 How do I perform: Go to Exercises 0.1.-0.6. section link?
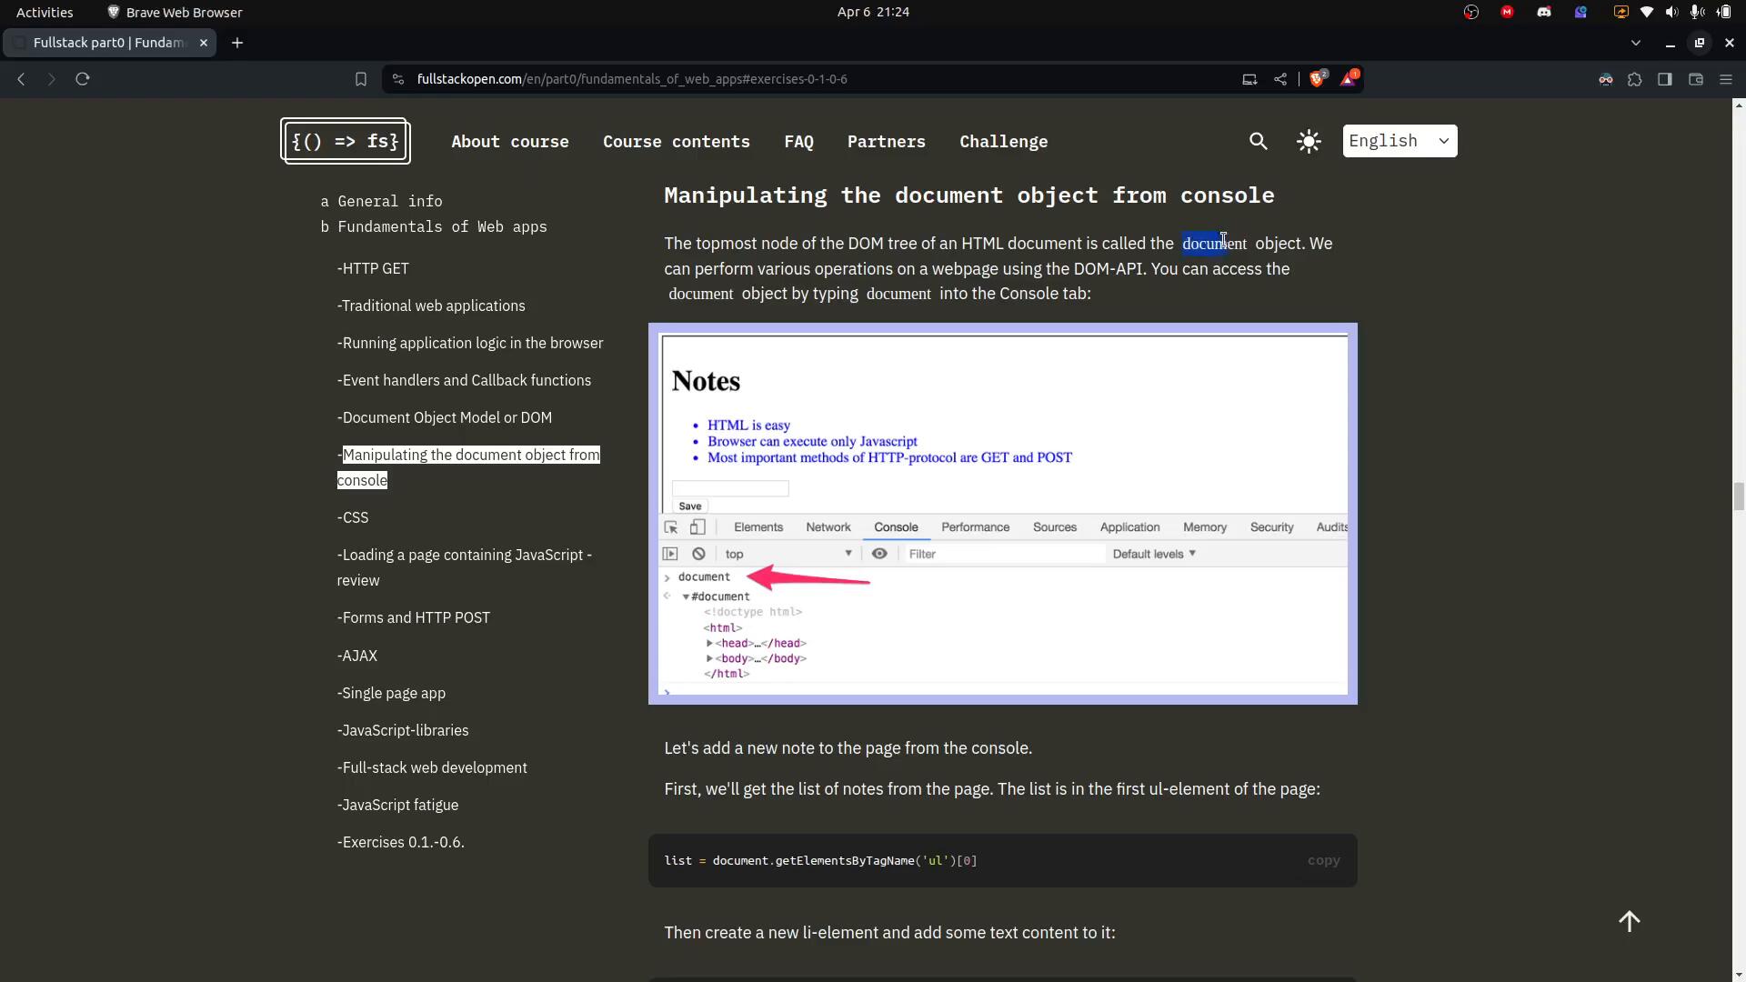[x=401, y=842]
